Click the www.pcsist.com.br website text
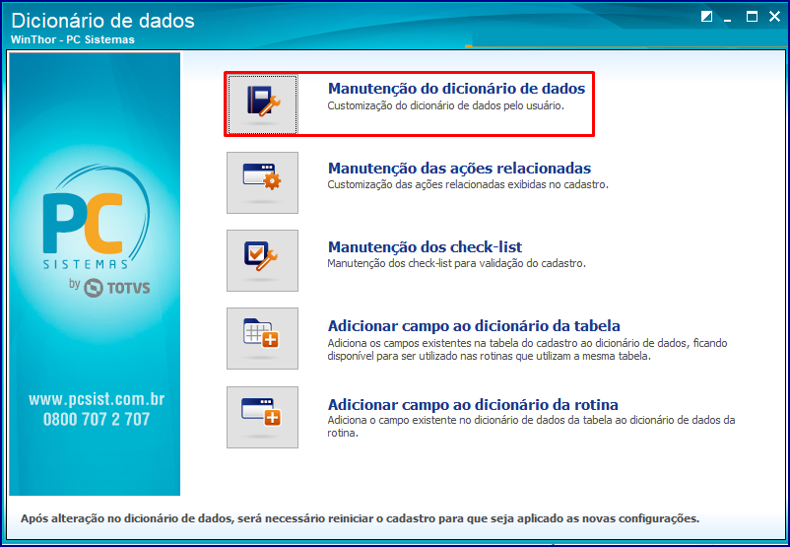This screenshot has width=790, height=547. point(97,399)
